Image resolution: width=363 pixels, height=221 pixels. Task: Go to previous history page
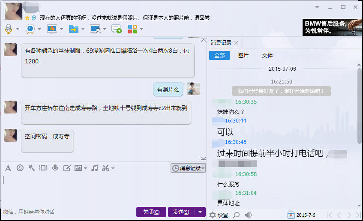click(339, 215)
